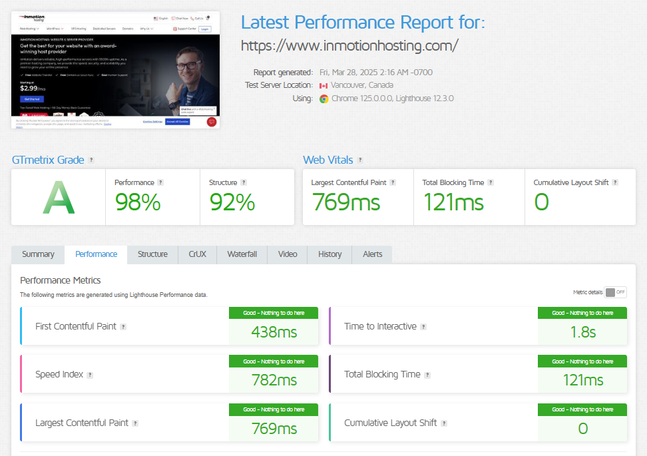Click the GTmetrix Grade heading
647x456 pixels.
[x=48, y=160]
